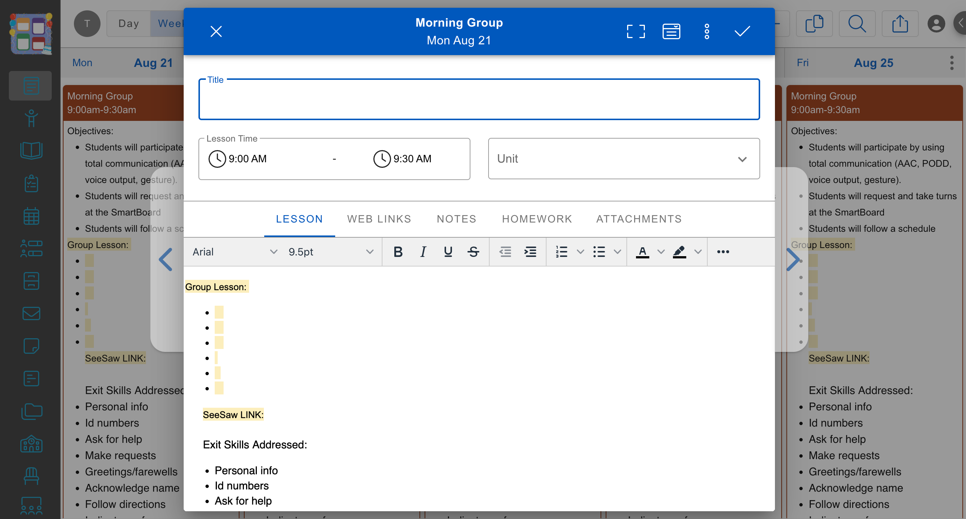Apply the highlight background color
Image resolution: width=966 pixels, height=519 pixels.
tap(679, 252)
